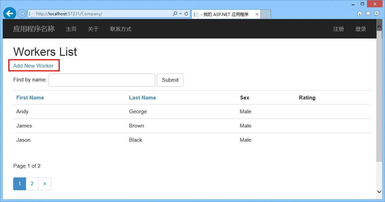Expand the address bar search dropdown arrow
The image size is (385, 202).
pos(180,14)
